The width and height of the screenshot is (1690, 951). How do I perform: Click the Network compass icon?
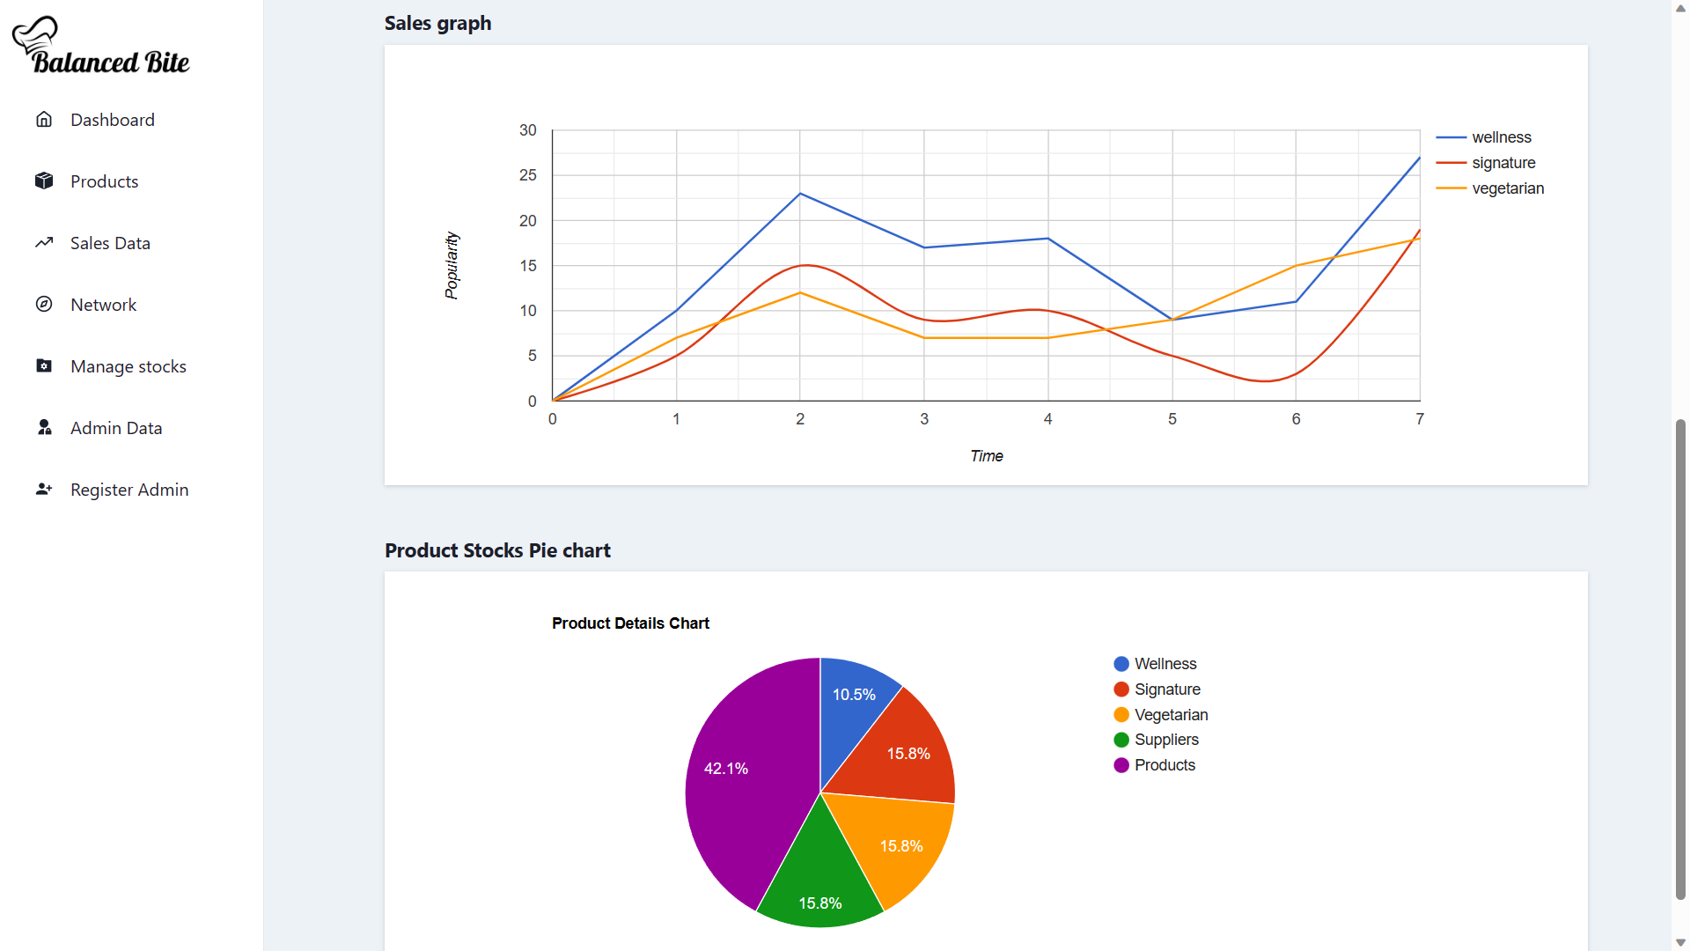tap(44, 304)
